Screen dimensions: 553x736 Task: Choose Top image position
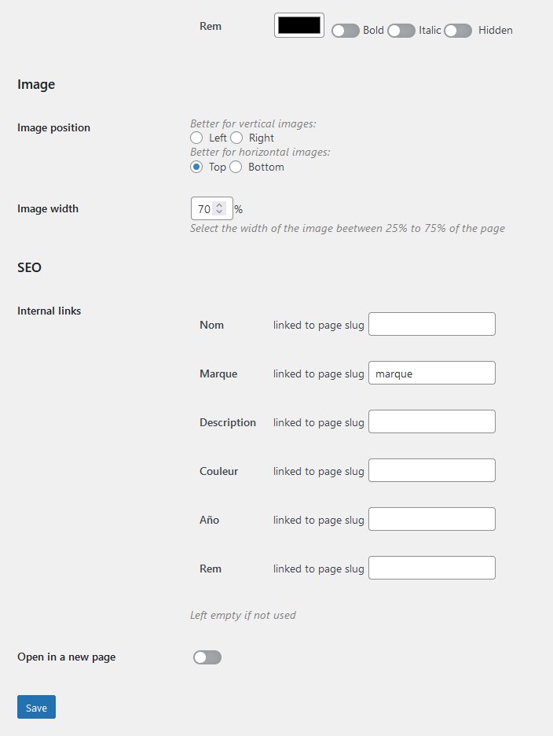click(x=196, y=167)
